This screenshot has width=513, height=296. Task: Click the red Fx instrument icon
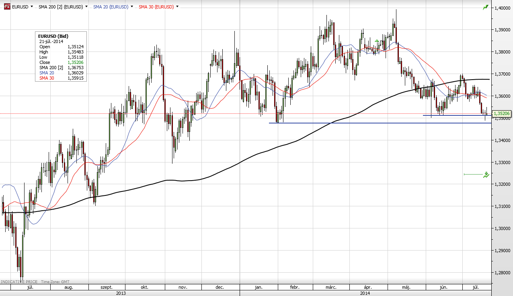[7, 7]
